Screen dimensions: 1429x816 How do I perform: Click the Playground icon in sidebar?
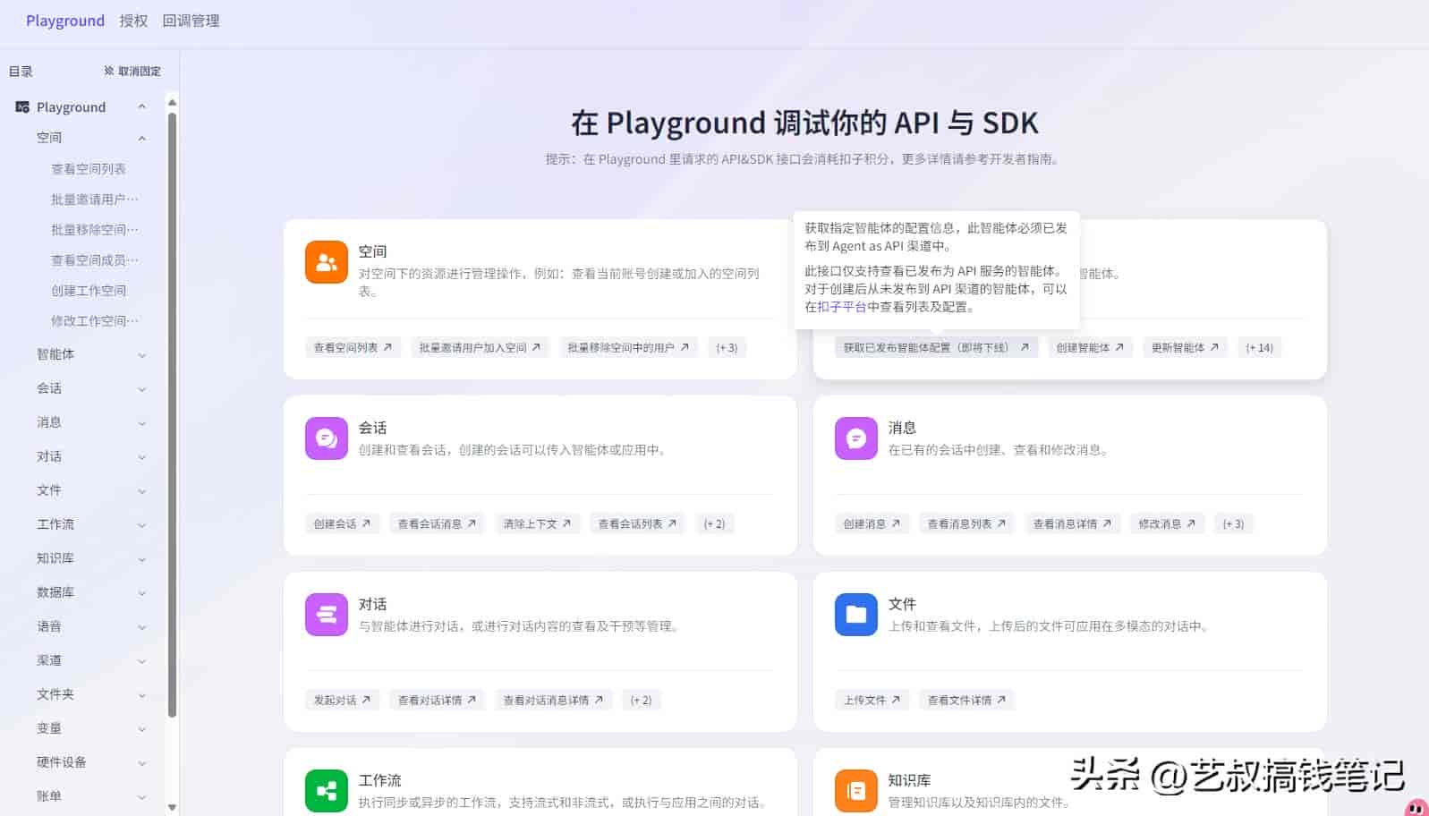22,107
